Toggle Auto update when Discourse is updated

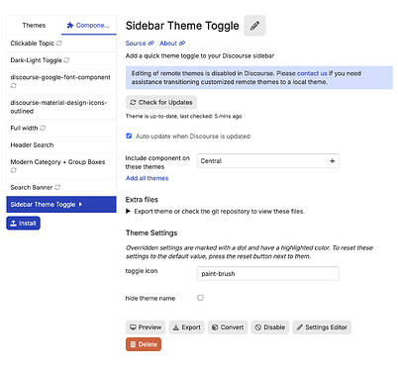pyautogui.click(x=129, y=136)
